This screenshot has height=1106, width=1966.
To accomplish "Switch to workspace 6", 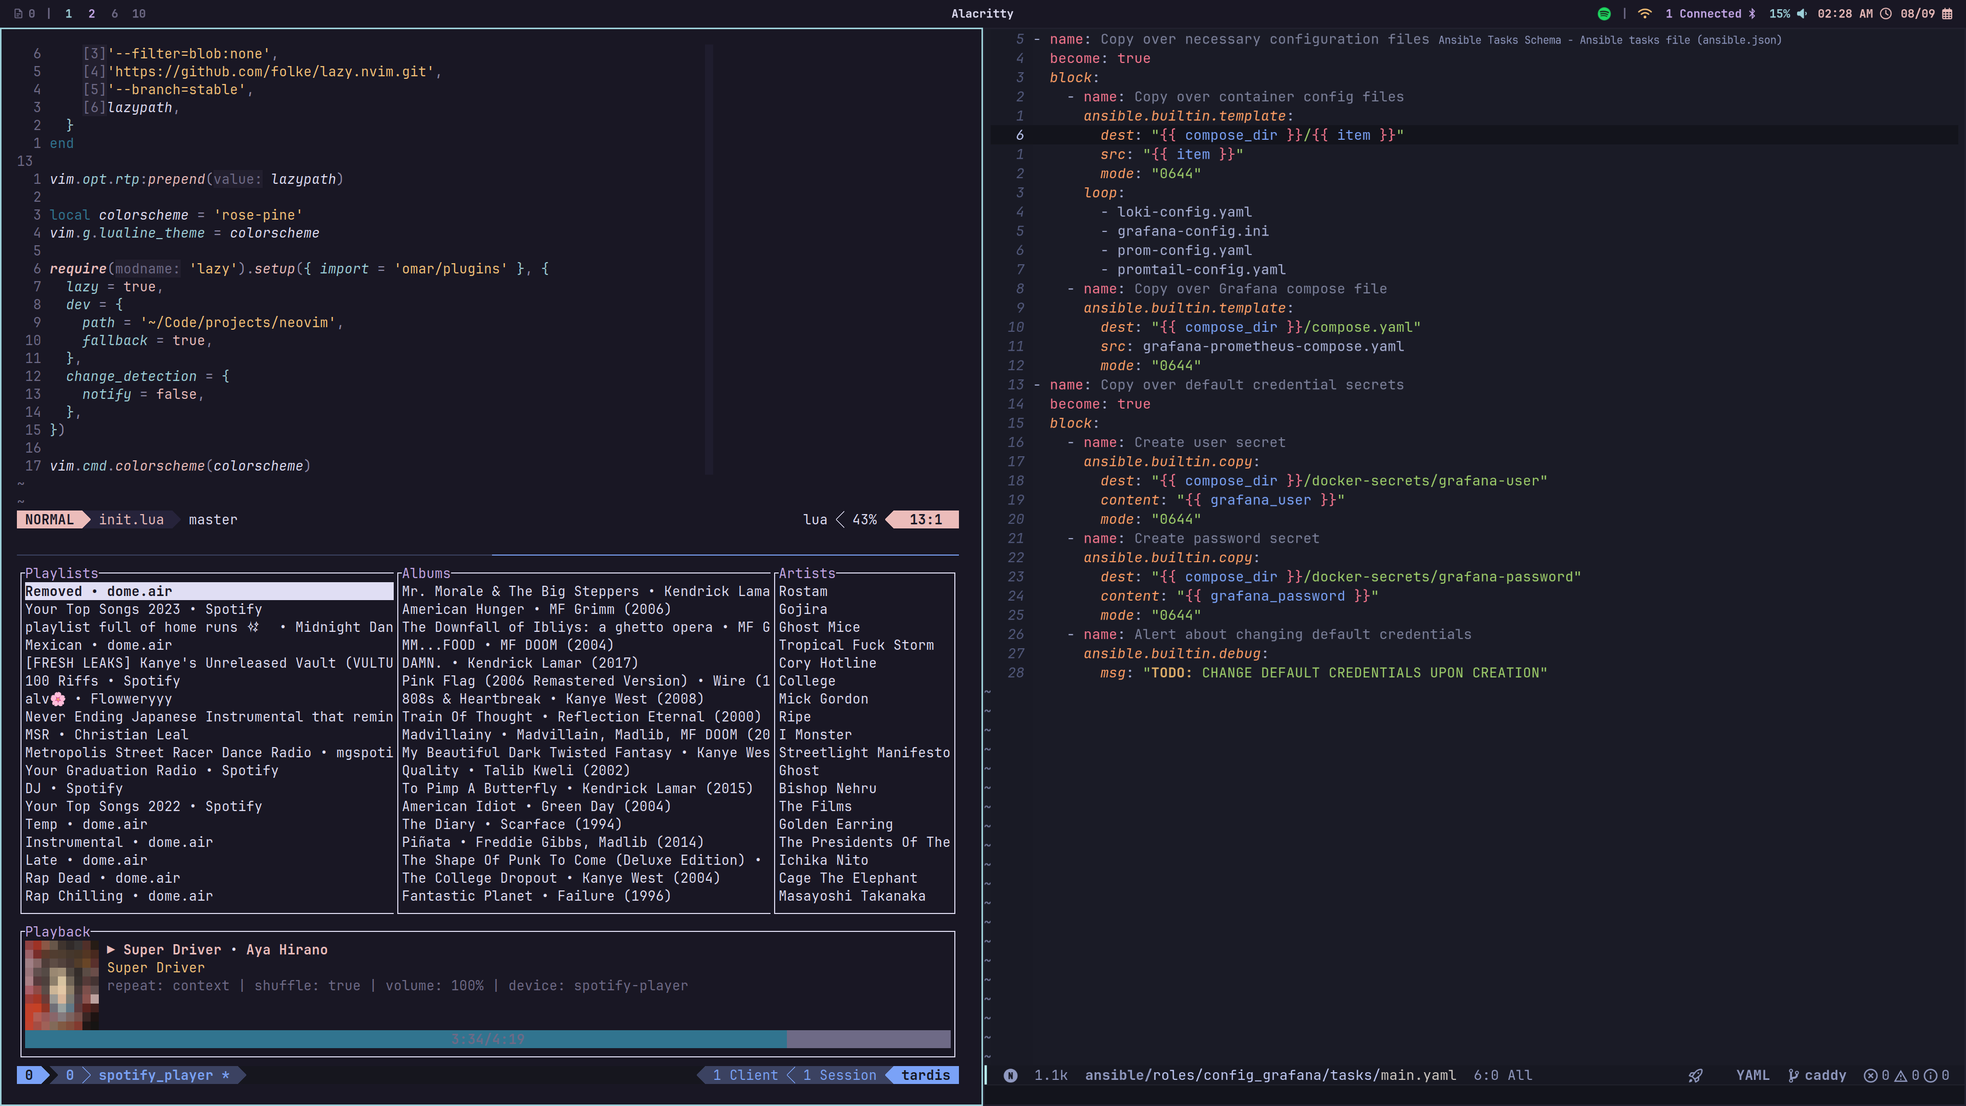I will [115, 14].
